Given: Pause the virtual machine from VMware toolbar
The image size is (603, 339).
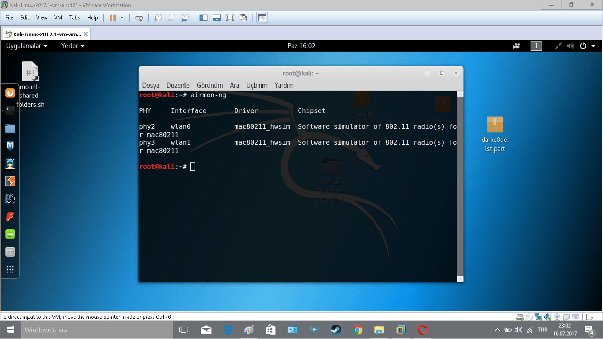Looking at the screenshot, I should click(x=112, y=18).
